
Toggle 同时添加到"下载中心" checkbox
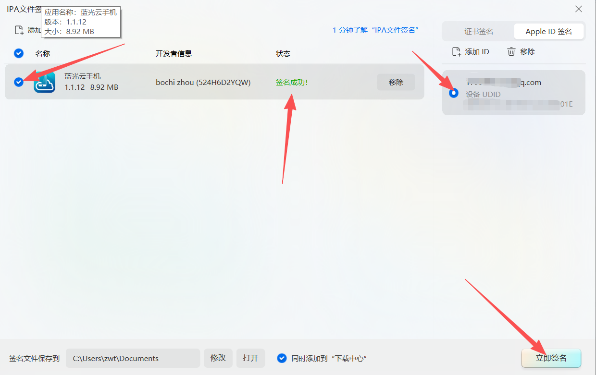point(282,358)
